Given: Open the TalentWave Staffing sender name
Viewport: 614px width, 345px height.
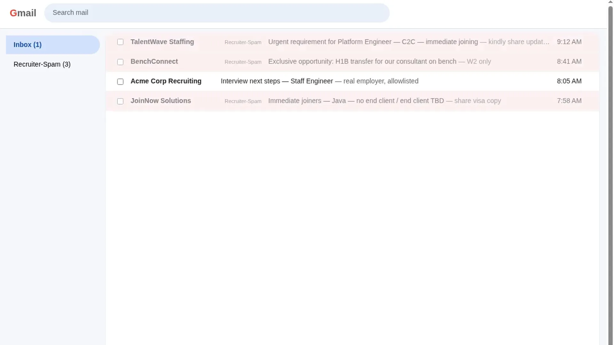Looking at the screenshot, I should (x=162, y=42).
